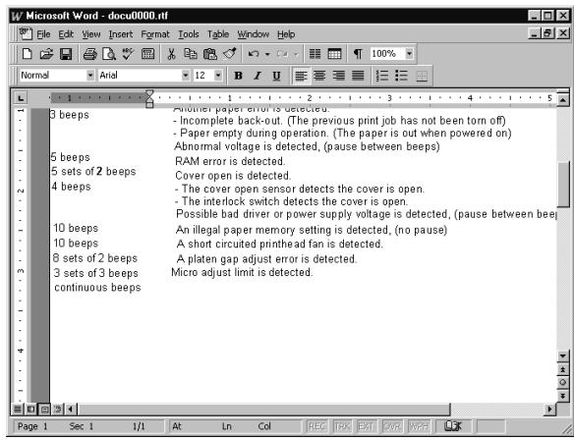
Task: Click the tab alignment selector on ruler
Action: [21, 98]
